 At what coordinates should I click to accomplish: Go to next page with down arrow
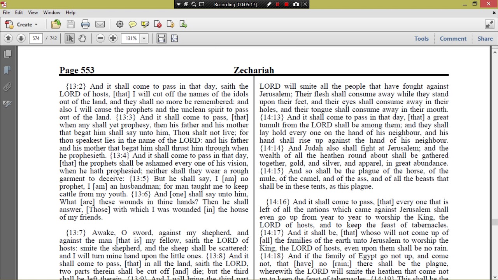point(21,38)
